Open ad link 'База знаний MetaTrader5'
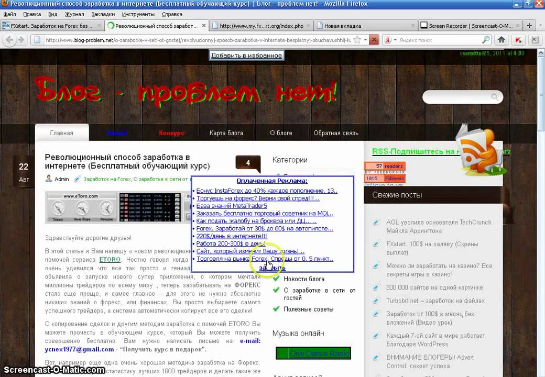This screenshot has height=377, width=545. tap(232, 206)
